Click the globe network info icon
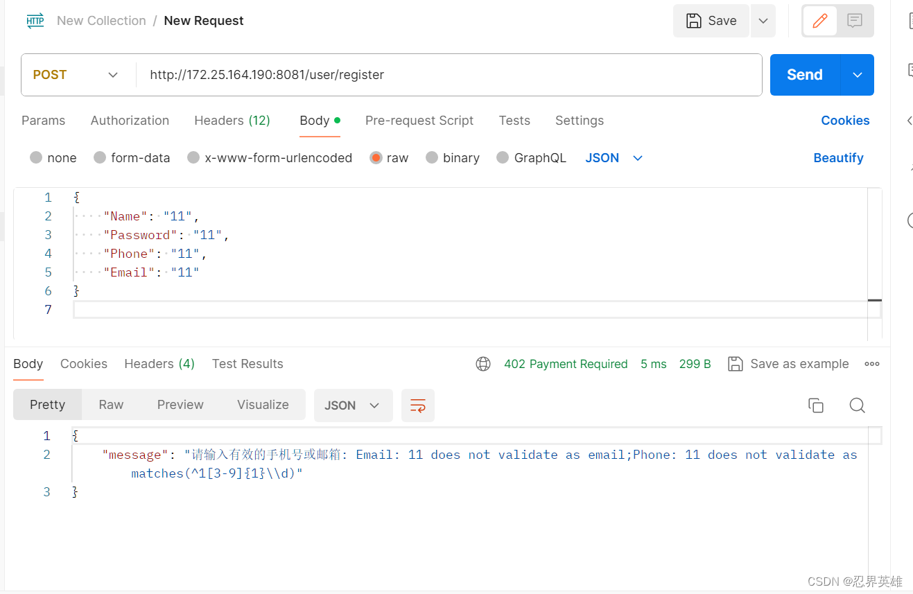This screenshot has width=913, height=594. tap(483, 364)
